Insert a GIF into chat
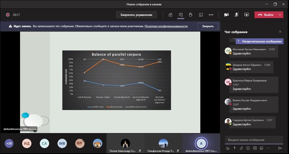Screen dimensions: 289x154 254,148
